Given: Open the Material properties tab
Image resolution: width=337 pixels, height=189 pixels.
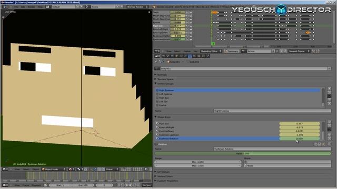Looking at the screenshot, I should coord(194,56).
